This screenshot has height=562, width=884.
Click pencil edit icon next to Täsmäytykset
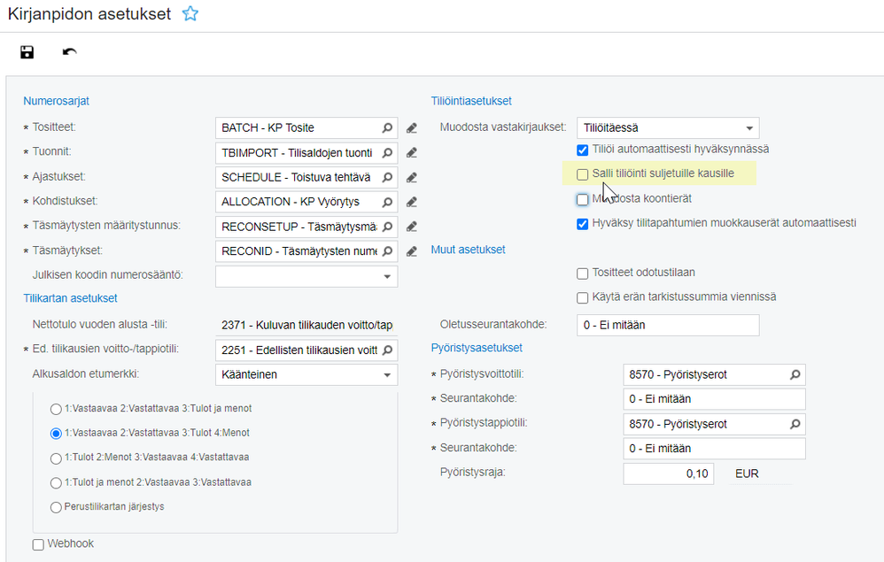click(x=412, y=251)
